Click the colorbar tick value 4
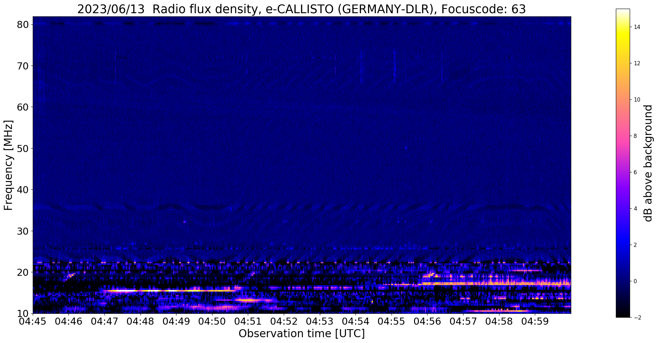The image size is (658, 343). coord(635,209)
